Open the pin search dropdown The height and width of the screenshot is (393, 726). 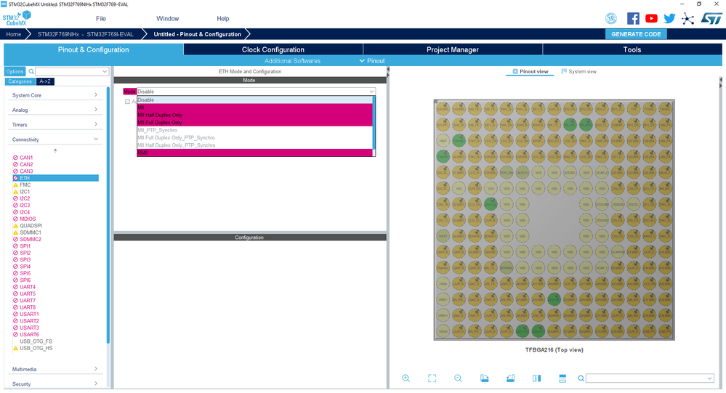(x=709, y=378)
